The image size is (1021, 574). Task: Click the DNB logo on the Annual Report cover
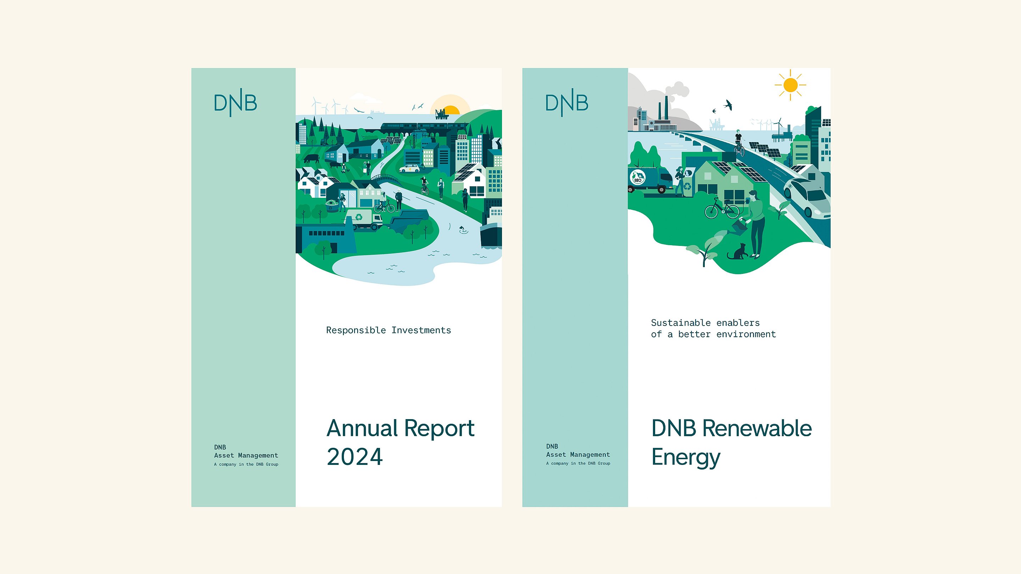click(x=235, y=103)
